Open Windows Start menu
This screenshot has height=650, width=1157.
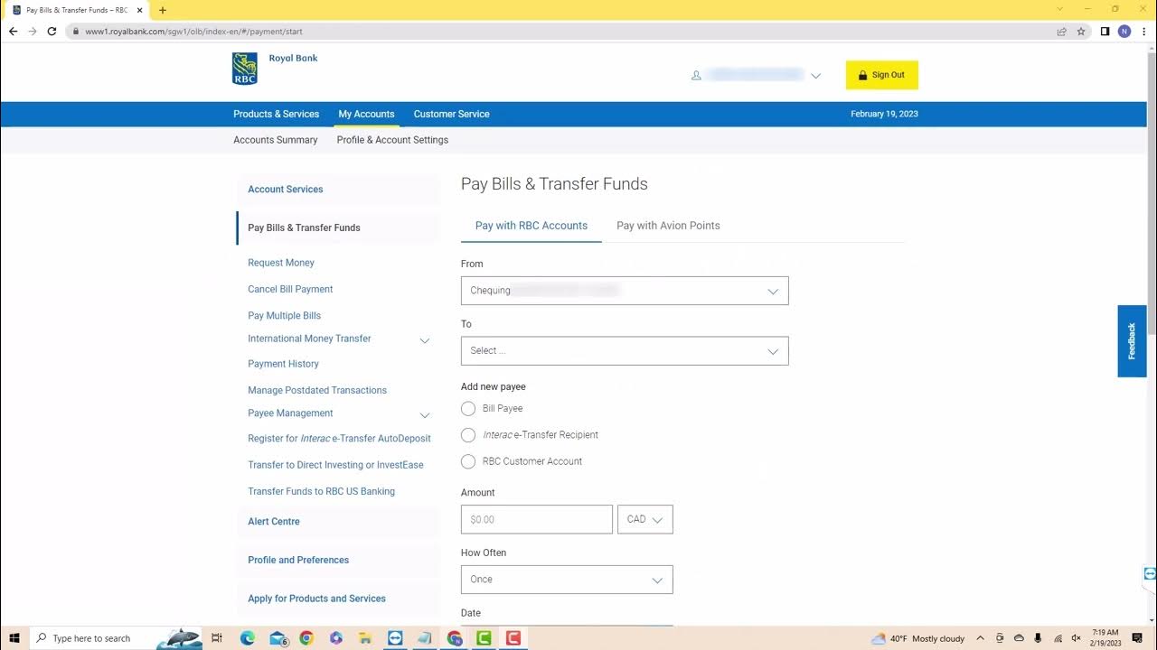(14, 638)
